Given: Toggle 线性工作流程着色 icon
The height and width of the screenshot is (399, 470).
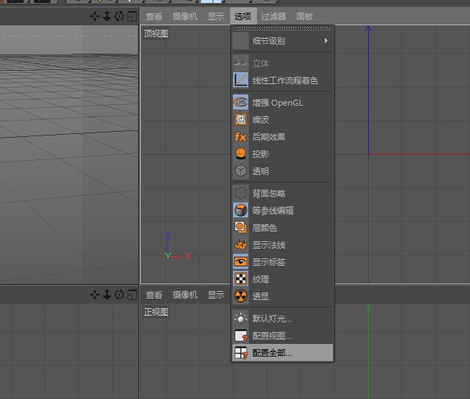Looking at the screenshot, I should (x=241, y=80).
